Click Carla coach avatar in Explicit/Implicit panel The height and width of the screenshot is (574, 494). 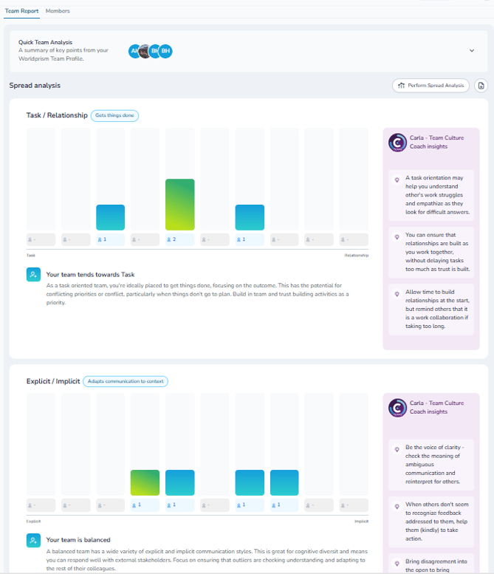397,407
